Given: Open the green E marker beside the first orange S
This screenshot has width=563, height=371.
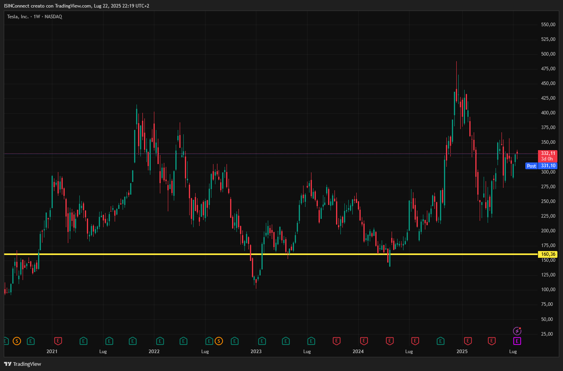Looking at the screenshot, I should (31, 341).
